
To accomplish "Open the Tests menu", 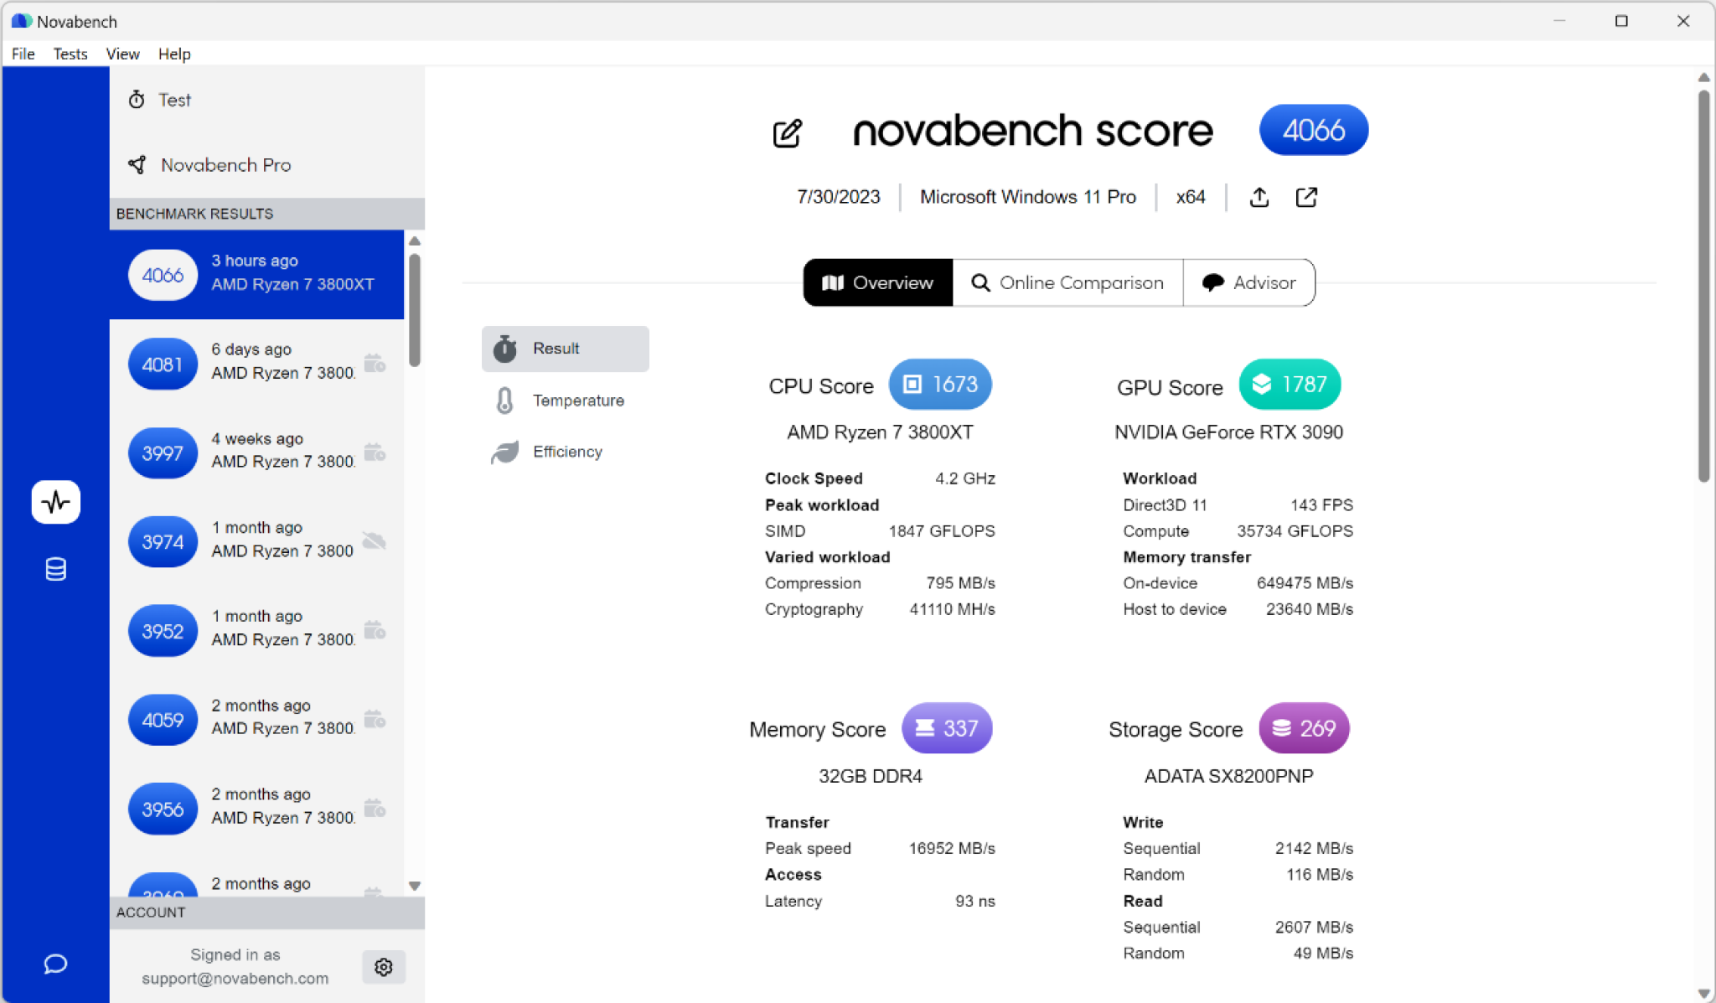I will pos(70,54).
